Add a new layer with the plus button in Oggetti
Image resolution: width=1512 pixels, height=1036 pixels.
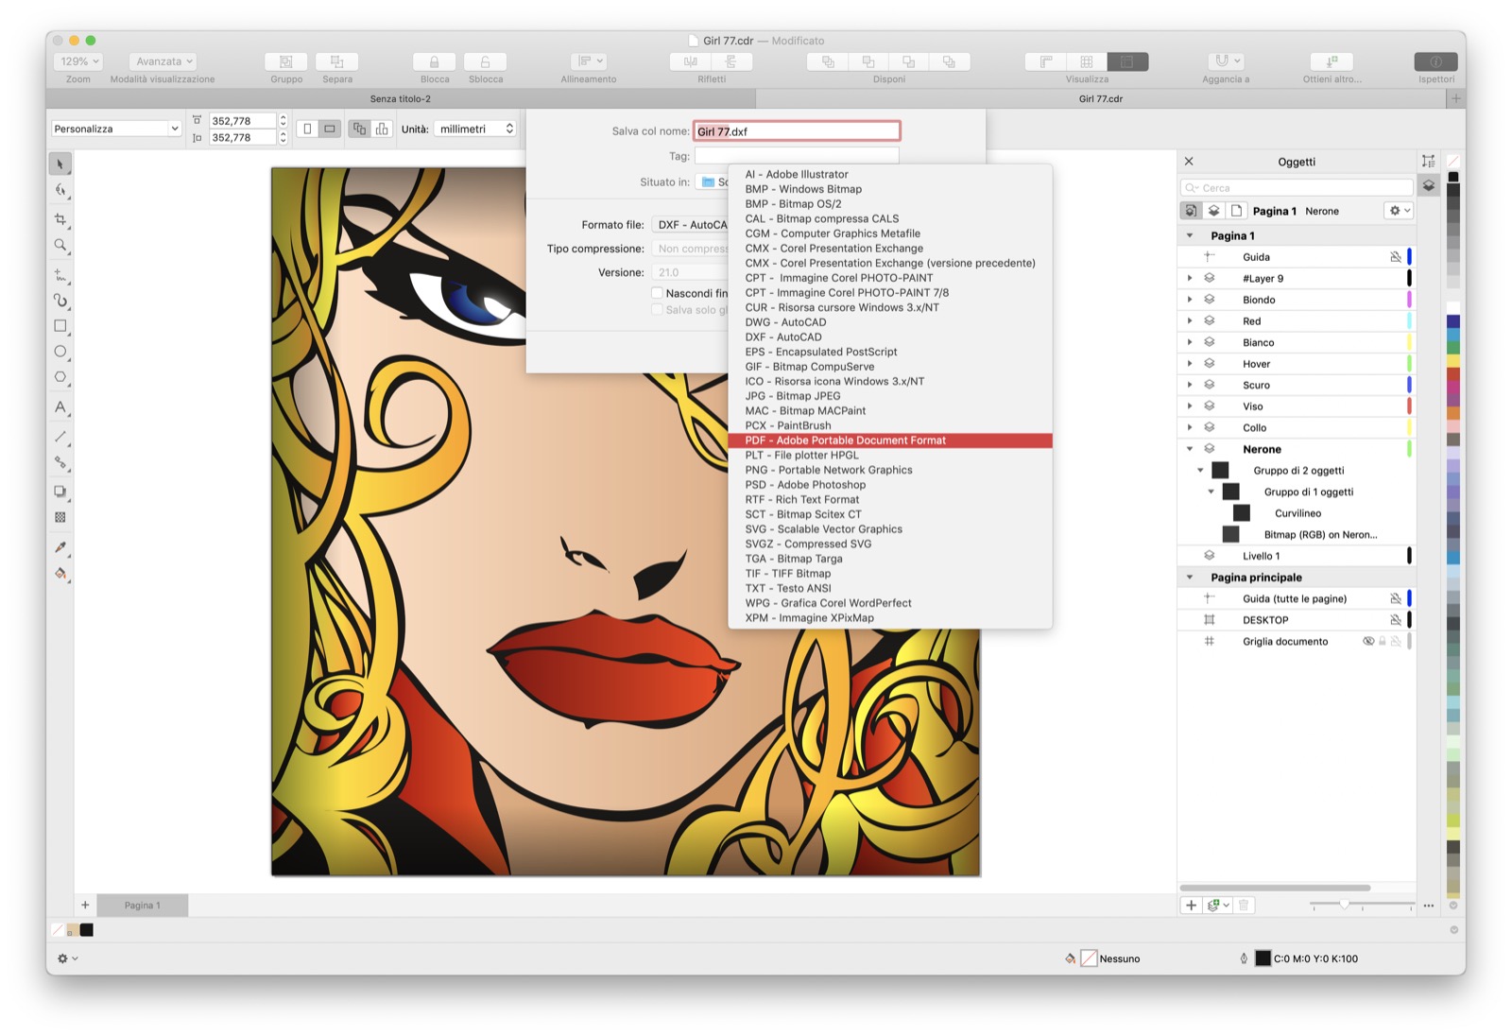[x=1191, y=906]
